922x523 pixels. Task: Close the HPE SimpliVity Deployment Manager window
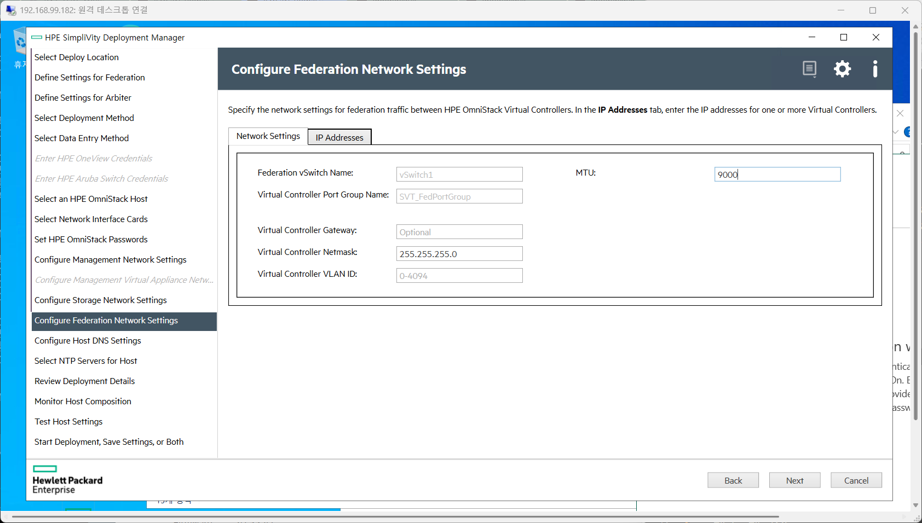point(876,37)
